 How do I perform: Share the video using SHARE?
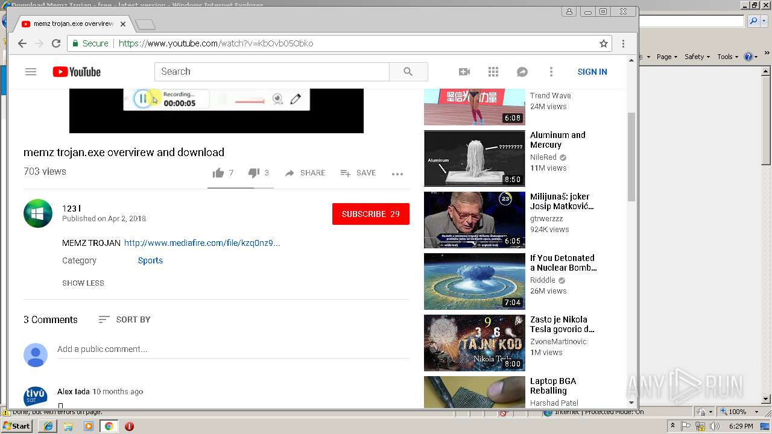pyautogui.click(x=305, y=173)
